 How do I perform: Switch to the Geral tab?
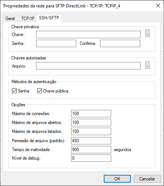(x=10, y=19)
